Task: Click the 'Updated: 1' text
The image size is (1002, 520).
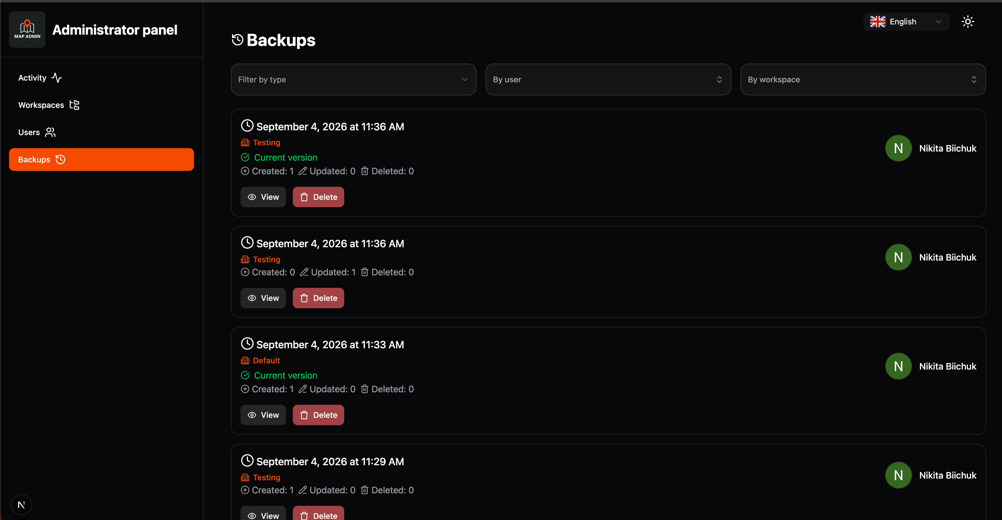Action: pos(333,272)
